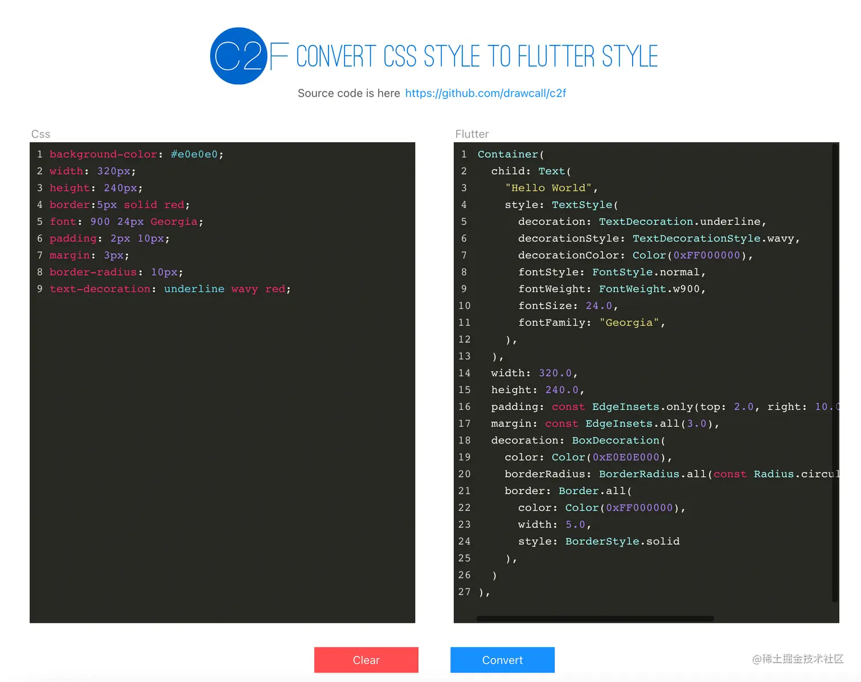Click the 'Css' panel label

[40, 134]
